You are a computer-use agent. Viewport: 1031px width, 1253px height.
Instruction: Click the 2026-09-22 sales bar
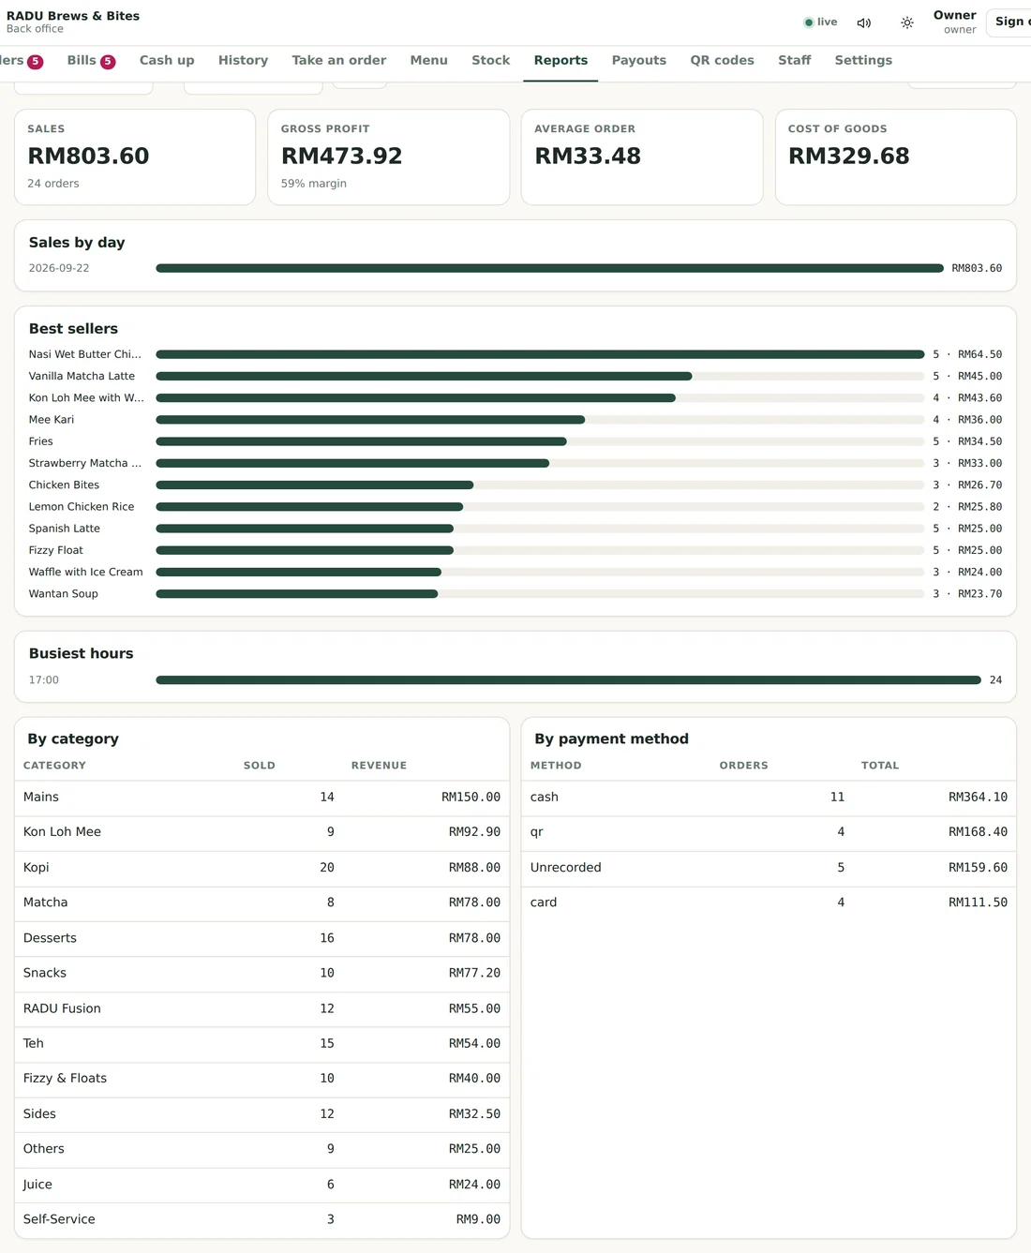coord(549,268)
